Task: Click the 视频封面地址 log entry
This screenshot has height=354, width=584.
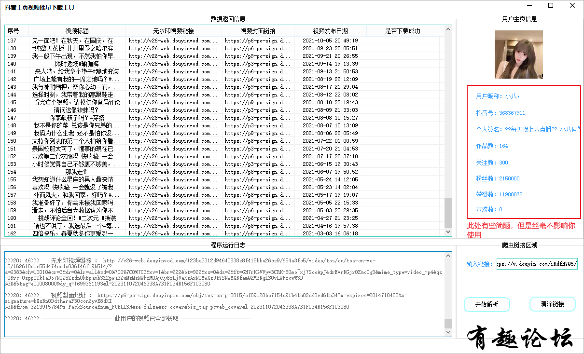Action: (x=207, y=300)
